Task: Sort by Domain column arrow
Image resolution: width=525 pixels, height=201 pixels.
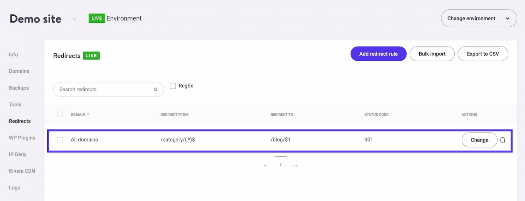Action: tap(88, 115)
